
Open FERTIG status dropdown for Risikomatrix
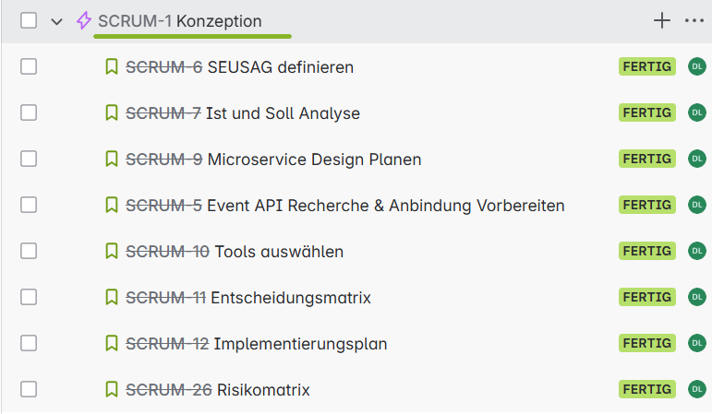(x=647, y=389)
